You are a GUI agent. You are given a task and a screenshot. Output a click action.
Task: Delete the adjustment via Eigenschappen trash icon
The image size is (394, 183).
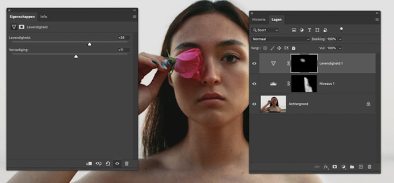click(x=127, y=163)
